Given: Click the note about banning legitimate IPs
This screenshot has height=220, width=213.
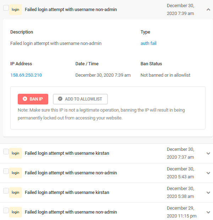Looking at the screenshot, I should point(101,114).
